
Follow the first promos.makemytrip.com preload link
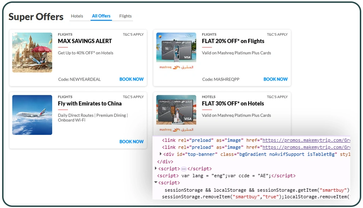307,140
